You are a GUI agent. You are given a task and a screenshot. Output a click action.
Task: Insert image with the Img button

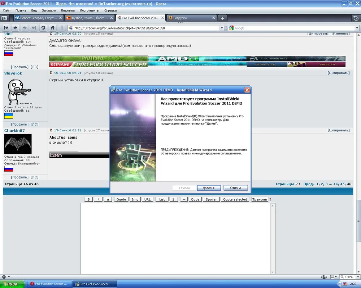tap(135, 199)
